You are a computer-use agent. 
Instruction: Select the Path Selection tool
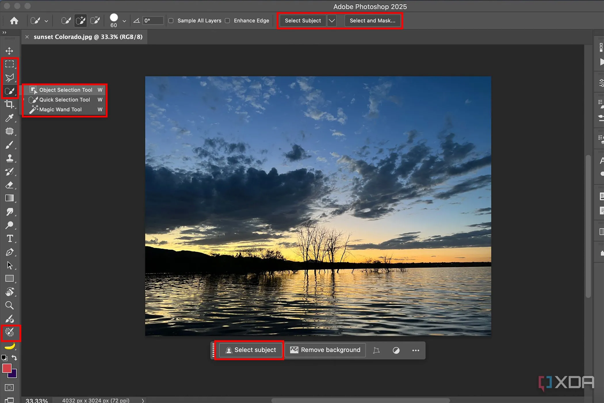point(9,265)
